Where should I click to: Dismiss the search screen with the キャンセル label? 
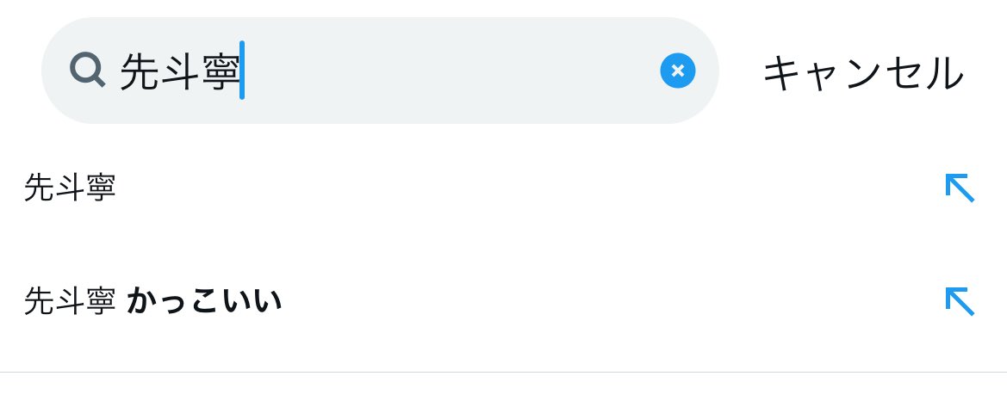863,72
